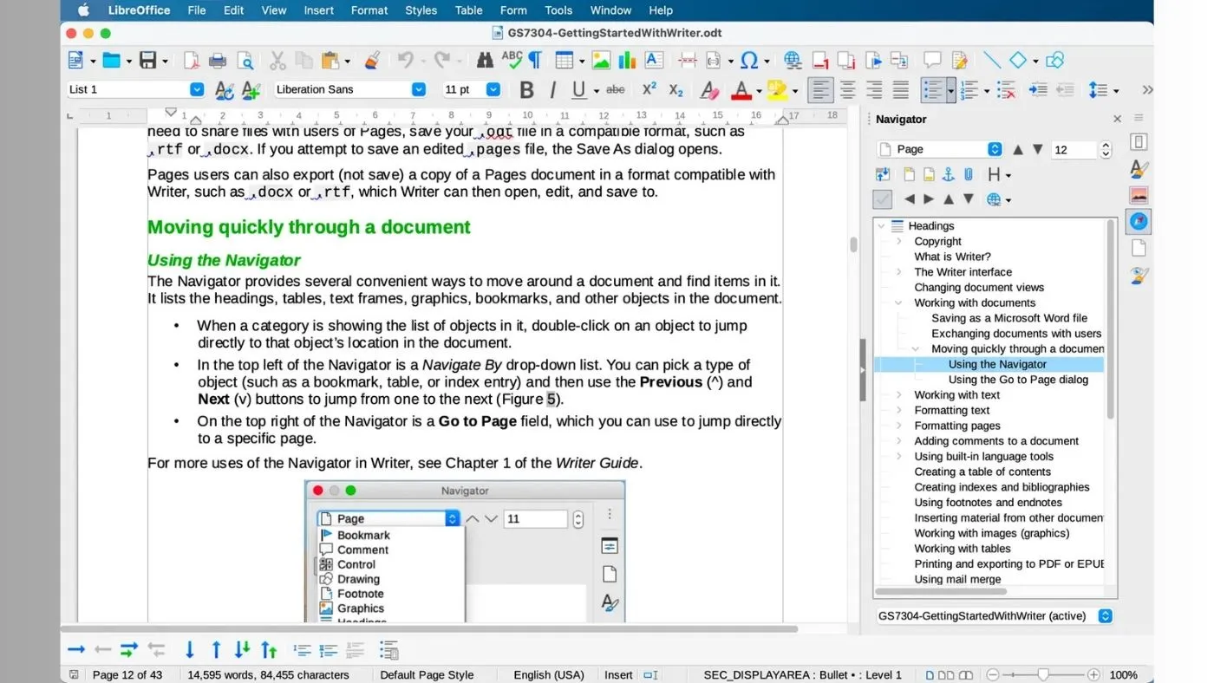Insert a chart from the toolbar
The height and width of the screenshot is (683, 1214).
click(627, 61)
